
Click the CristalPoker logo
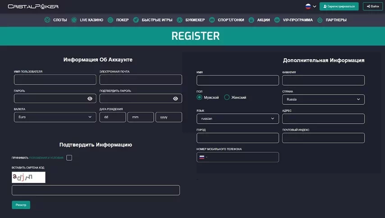coord(33,6)
